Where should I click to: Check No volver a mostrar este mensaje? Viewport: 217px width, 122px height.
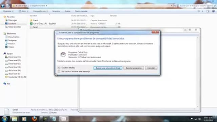click(x=59, y=72)
